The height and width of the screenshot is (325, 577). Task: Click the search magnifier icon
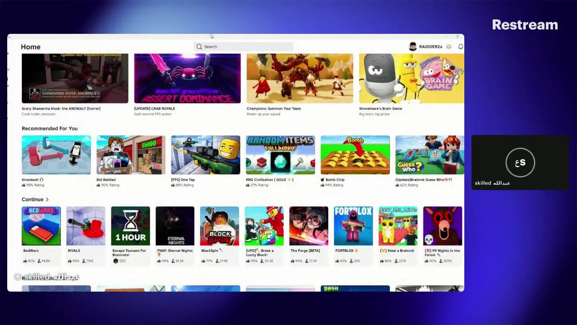(199, 46)
